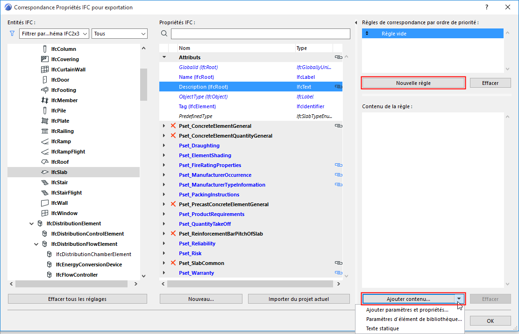The width and height of the screenshot is (519, 334).
Task: Click the IfcCovering entity icon
Action: pyautogui.click(x=45, y=59)
